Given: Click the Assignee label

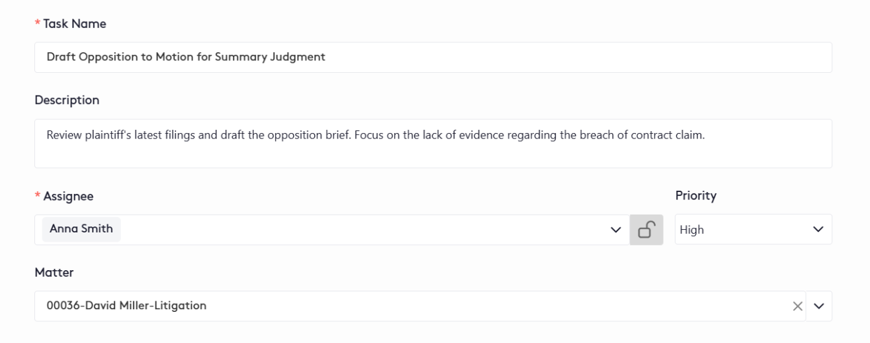Looking at the screenshot, I should [68, 196].
